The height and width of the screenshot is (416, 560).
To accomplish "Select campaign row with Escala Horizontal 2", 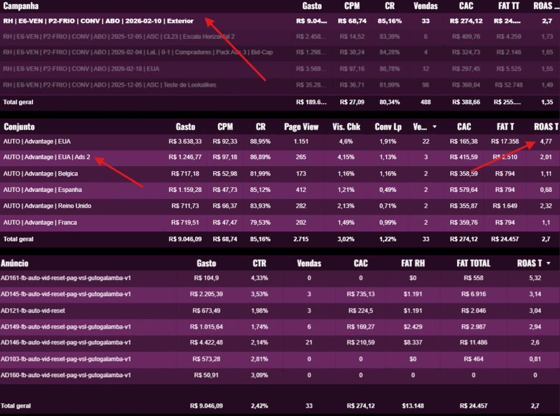I will coord(119,37).
